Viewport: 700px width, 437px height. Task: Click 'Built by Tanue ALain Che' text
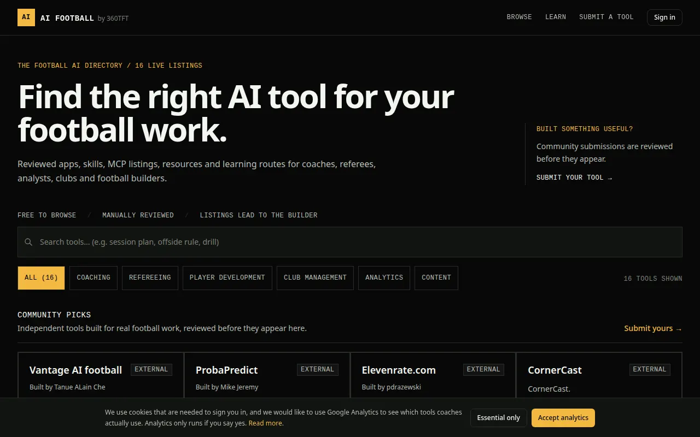67,387
